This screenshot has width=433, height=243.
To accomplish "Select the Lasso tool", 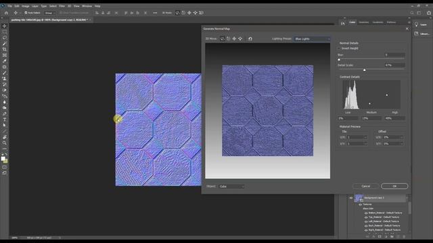I will point(5,38).
